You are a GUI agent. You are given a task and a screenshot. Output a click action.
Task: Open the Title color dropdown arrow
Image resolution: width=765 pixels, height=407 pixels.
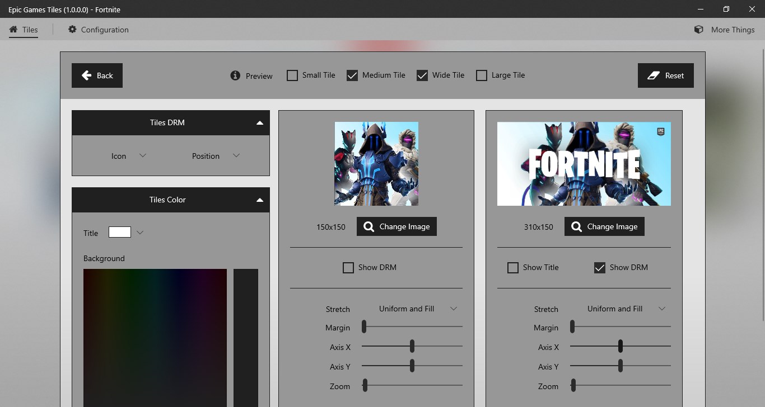pyautogui.click(x=140, y=233)
